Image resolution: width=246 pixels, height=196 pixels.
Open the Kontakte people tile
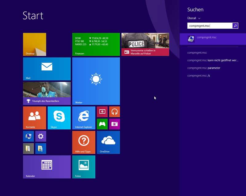(34, 118)
